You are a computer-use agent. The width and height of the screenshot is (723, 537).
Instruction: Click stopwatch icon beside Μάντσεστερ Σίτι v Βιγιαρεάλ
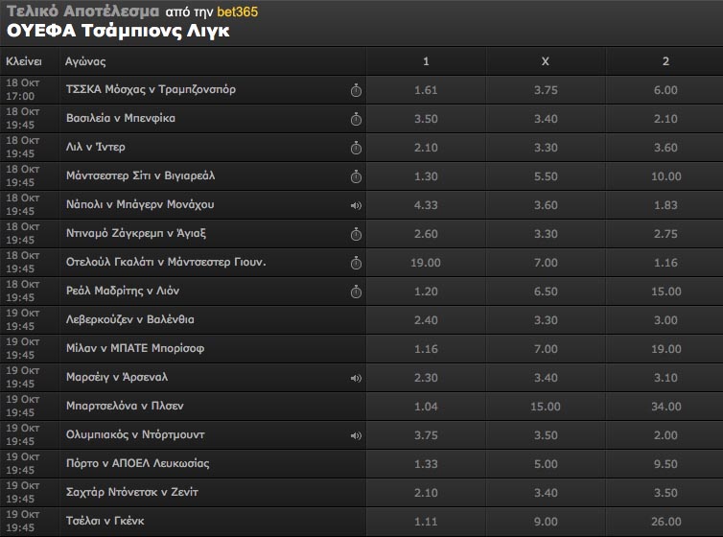pos(356,176)
